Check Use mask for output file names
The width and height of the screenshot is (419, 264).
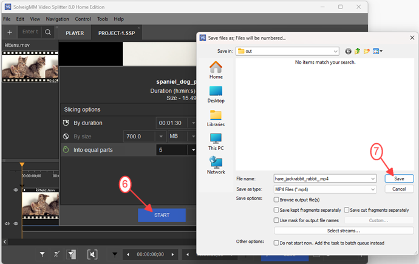pyautogui.click(x=276, y=220)
